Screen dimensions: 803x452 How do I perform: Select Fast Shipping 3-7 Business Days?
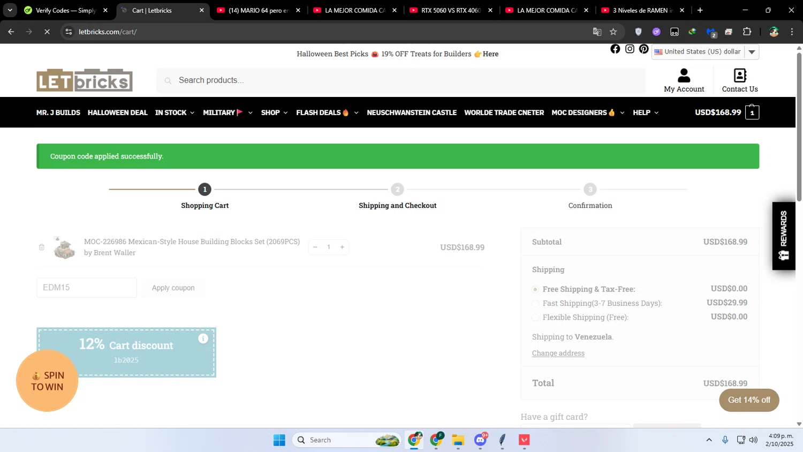coord(535,304)
